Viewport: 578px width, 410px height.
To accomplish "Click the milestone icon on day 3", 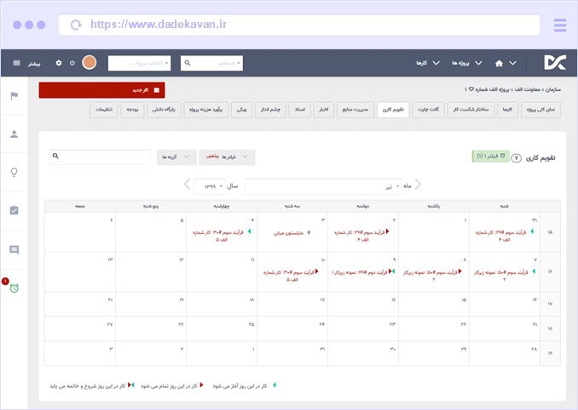I will pos(309,233).
